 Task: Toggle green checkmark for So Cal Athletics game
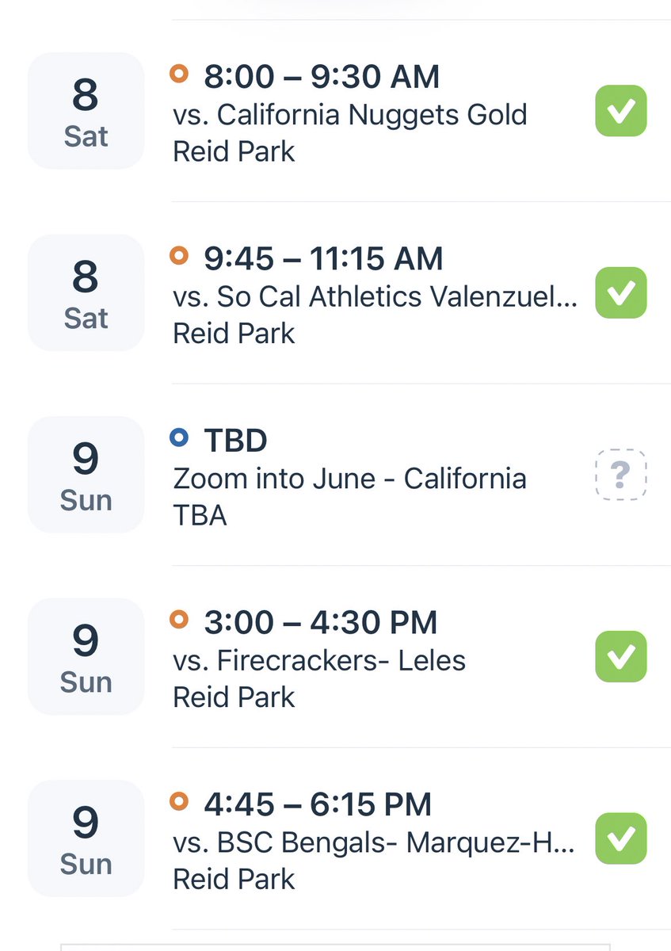point(621,293)
